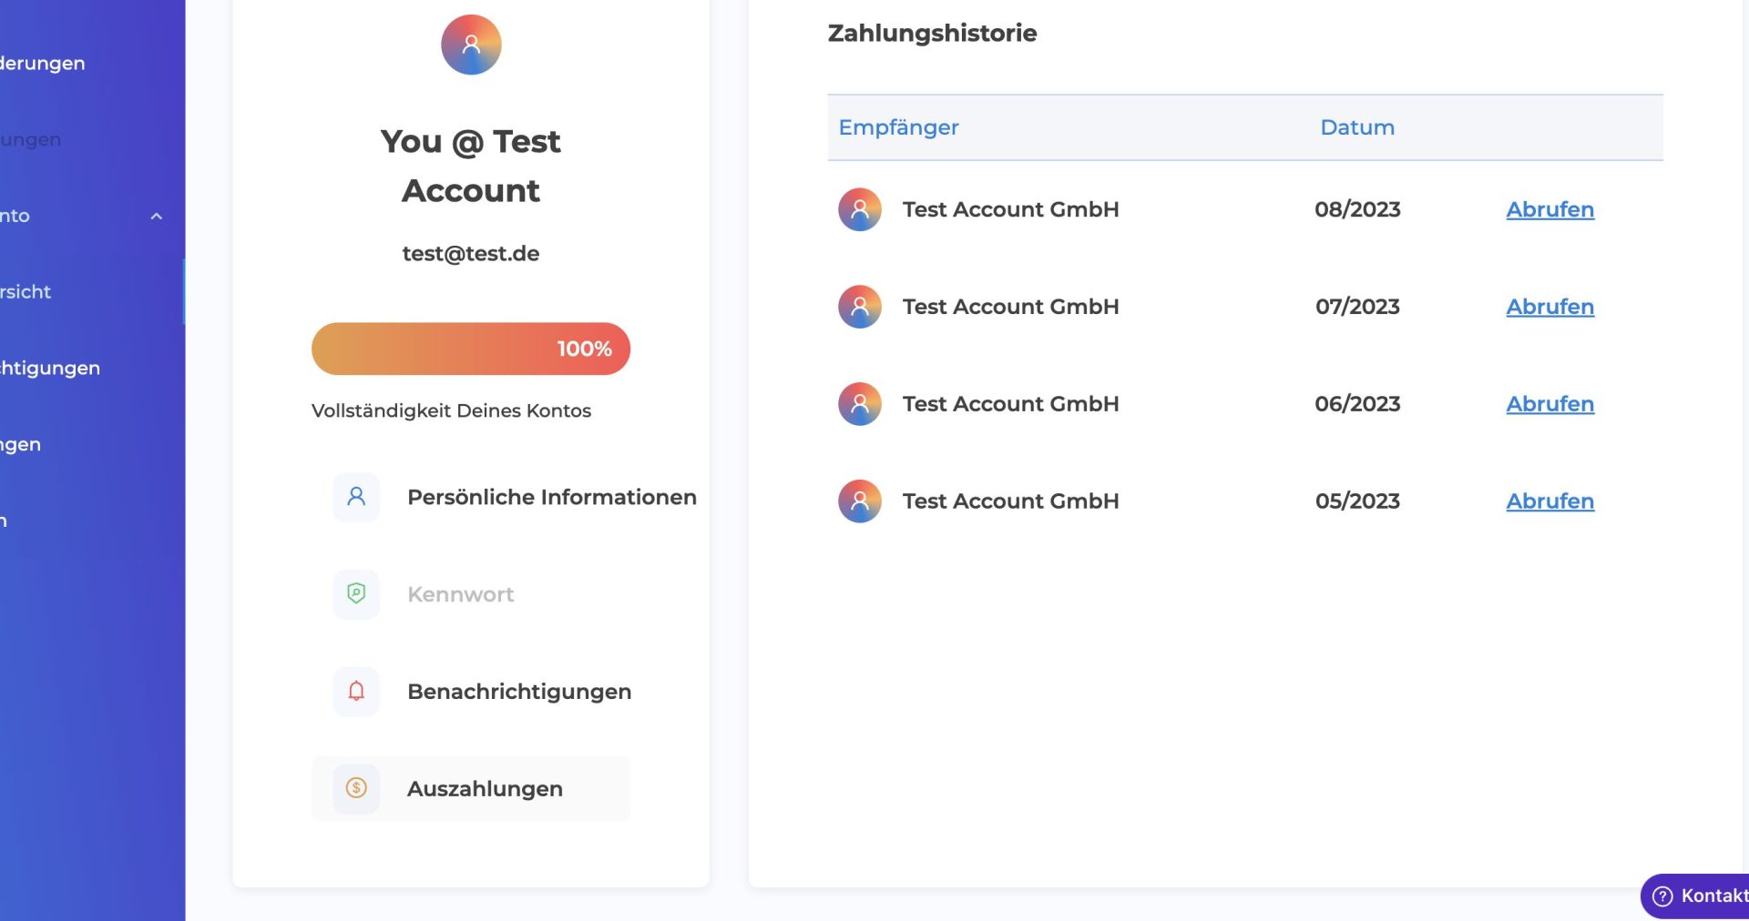Screen dimensions: 1749x921
Task: Click the Empfänger column header
Action: pos(898,127)
